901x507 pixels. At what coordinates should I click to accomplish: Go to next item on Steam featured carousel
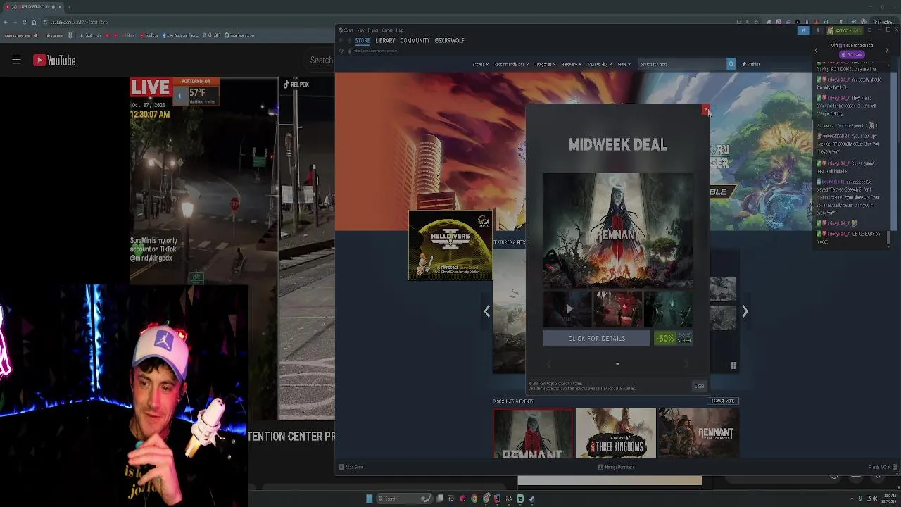click(x=745, y=311)
